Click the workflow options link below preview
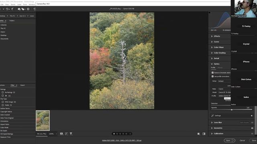This screenshot has height=144, width=257. [x=122, y=140]
